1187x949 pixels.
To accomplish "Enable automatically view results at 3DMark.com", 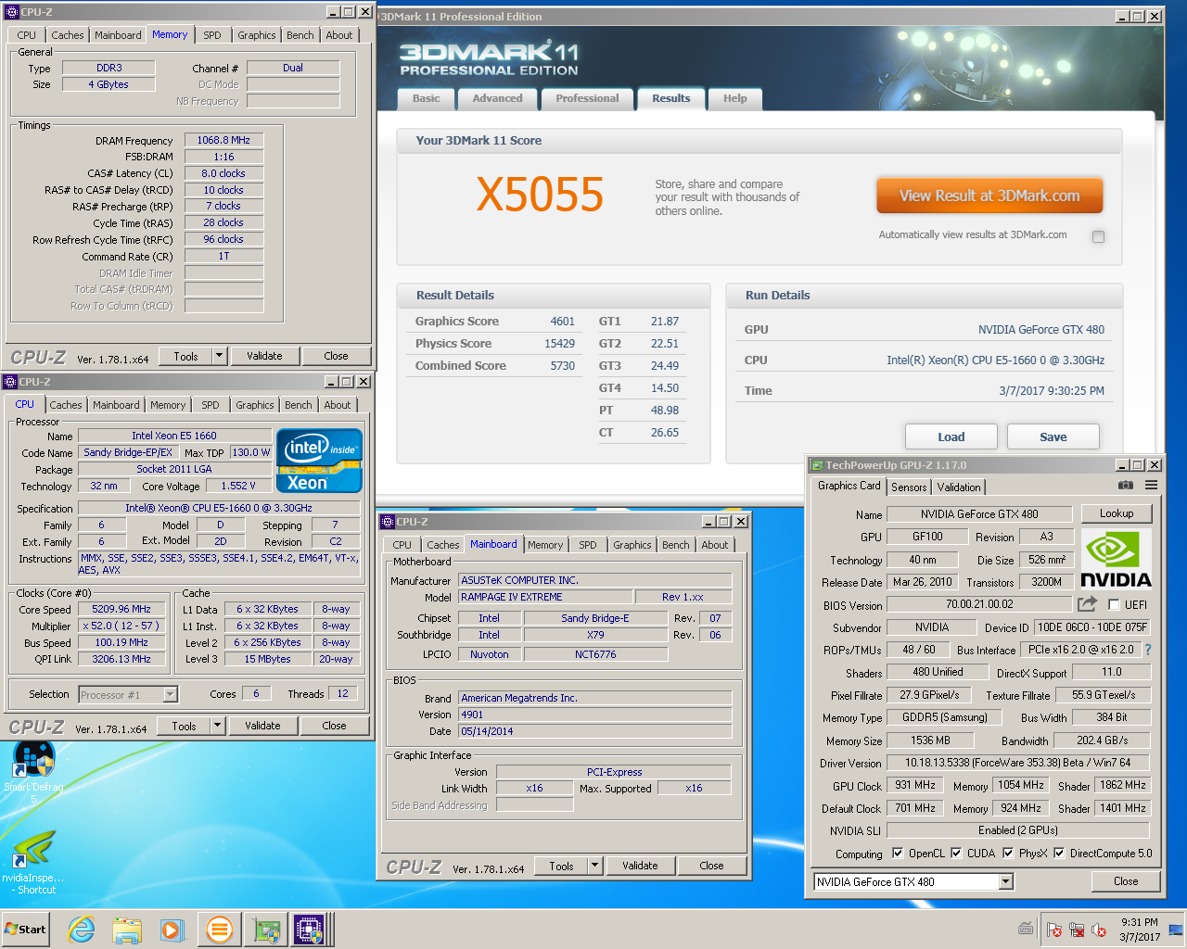I will coord(1098,236).
